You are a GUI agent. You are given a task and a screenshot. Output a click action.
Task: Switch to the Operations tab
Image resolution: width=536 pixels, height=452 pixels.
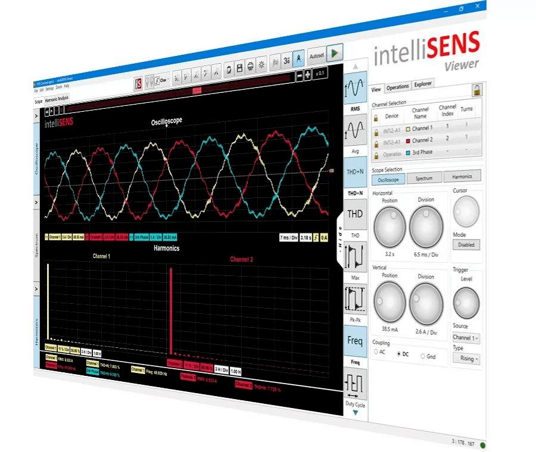pyautogui.click(x=397, y=87)
